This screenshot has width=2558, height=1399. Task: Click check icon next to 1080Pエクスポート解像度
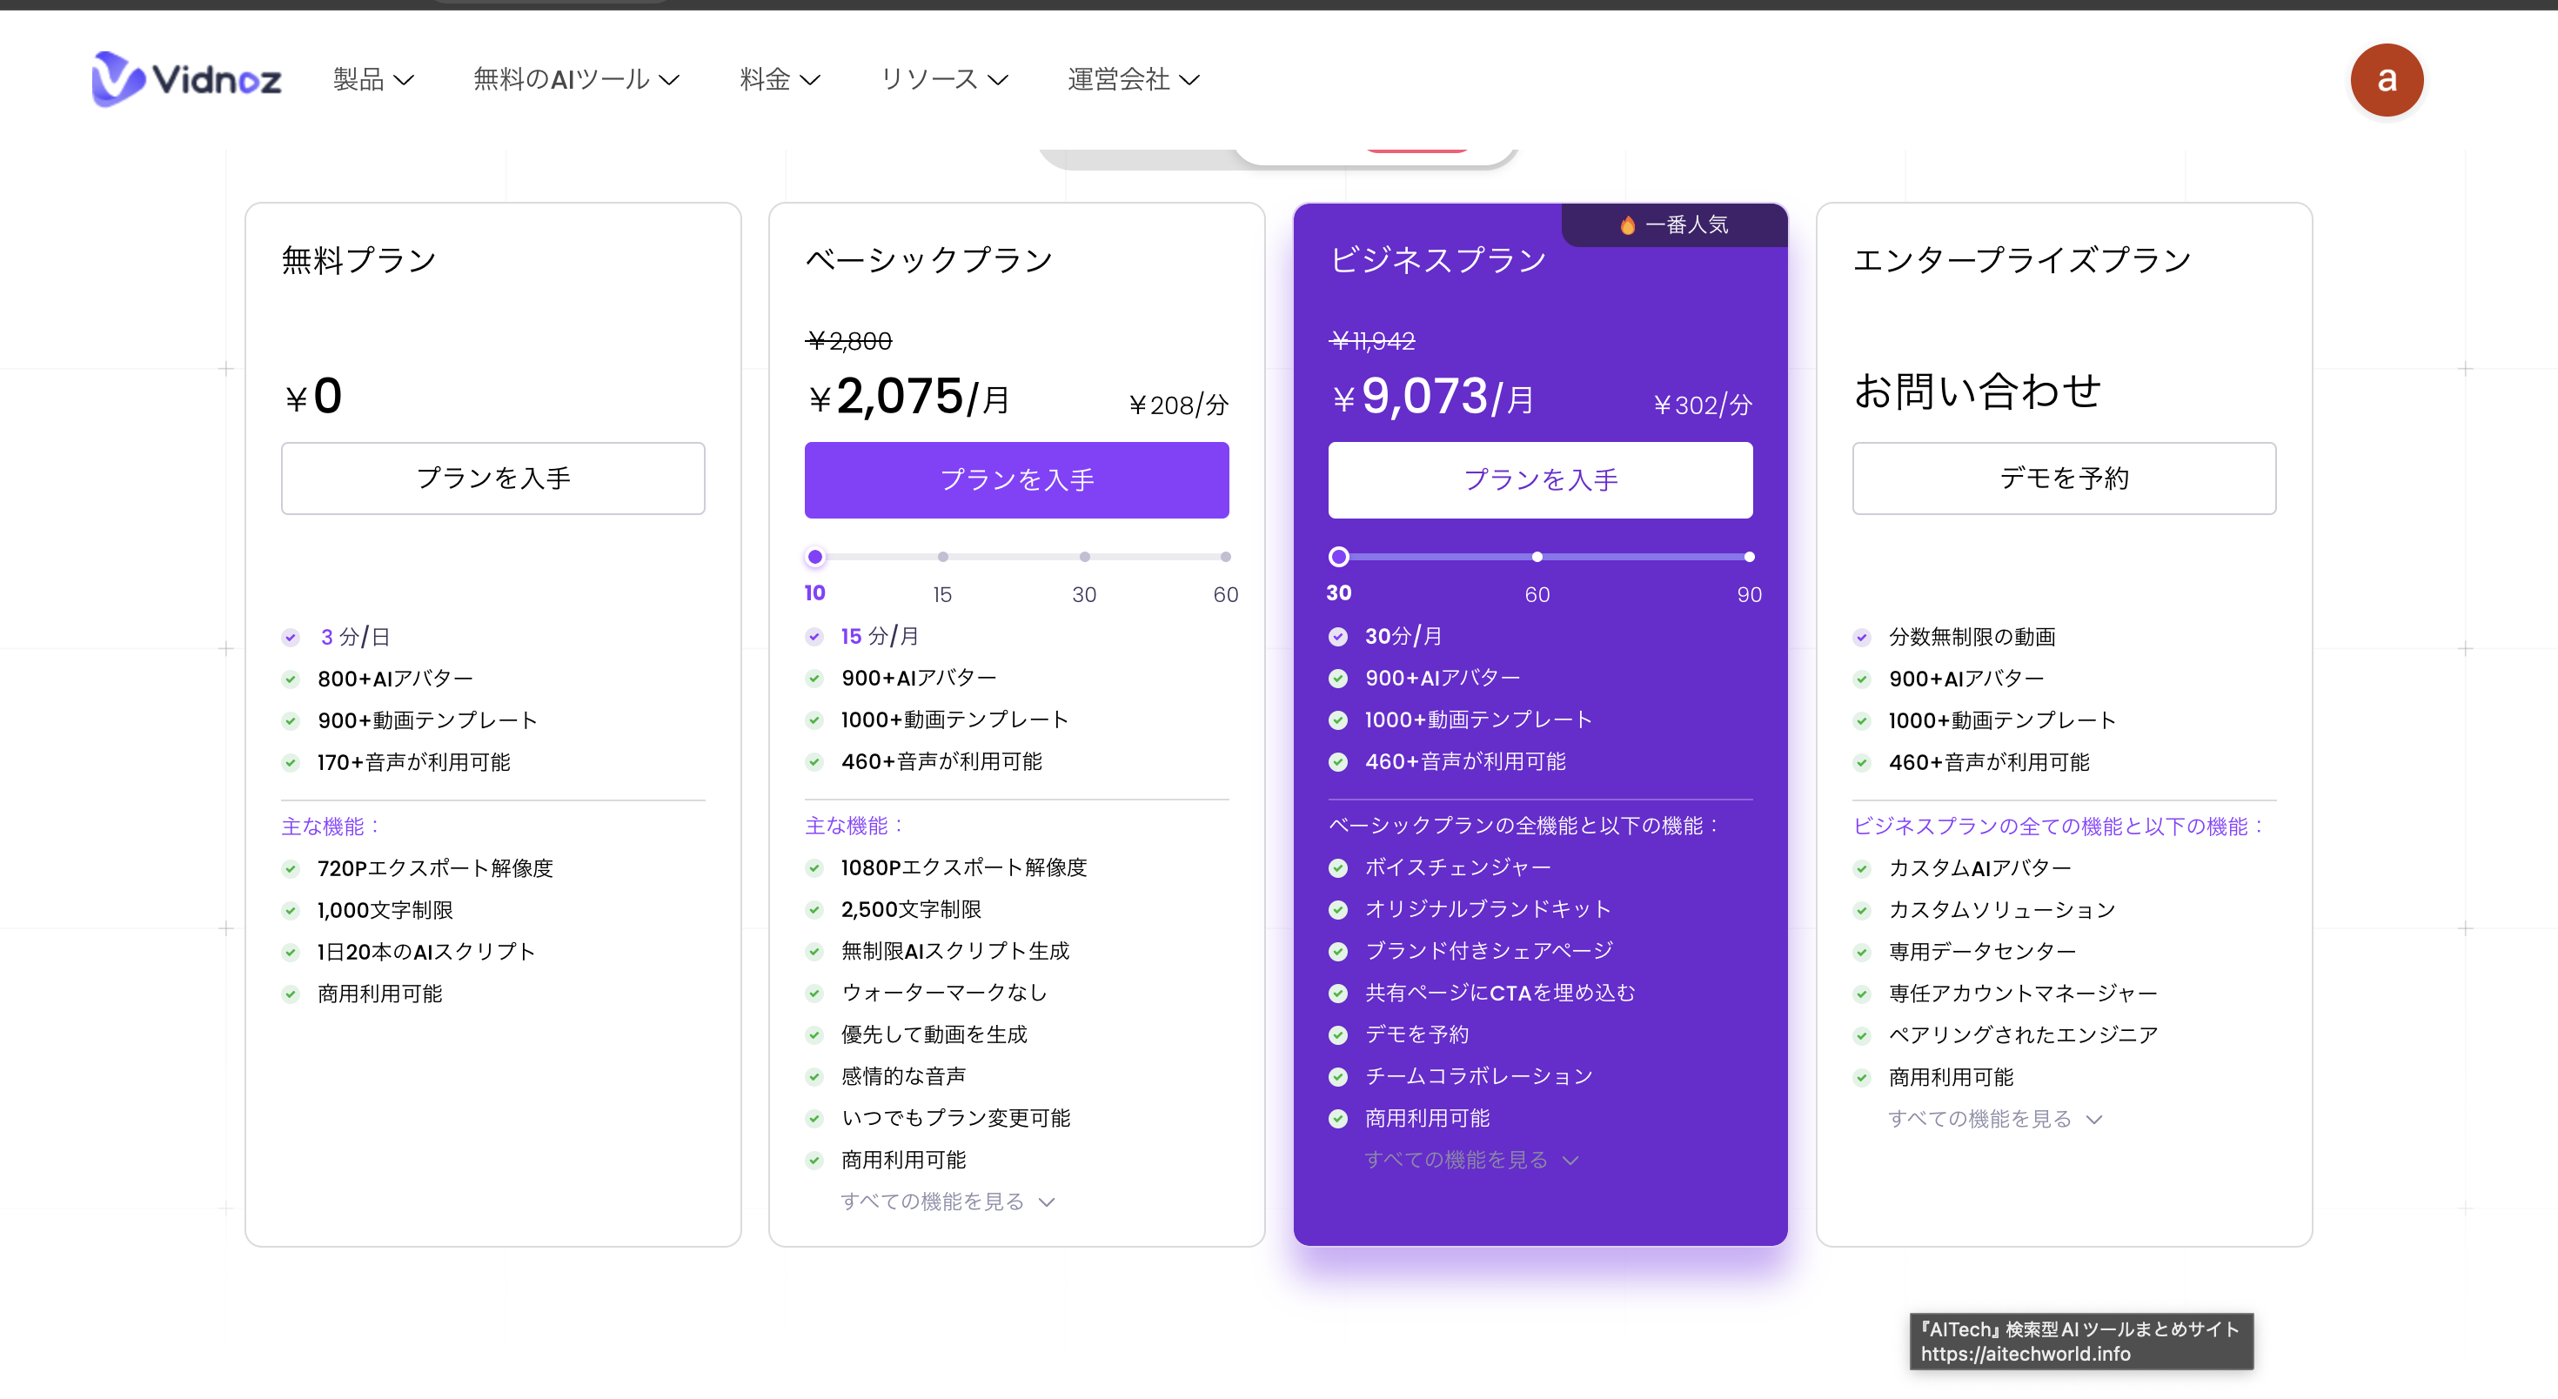point(814,867)
